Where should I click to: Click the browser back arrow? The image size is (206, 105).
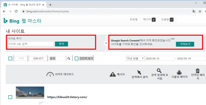[x=4, y=11]
